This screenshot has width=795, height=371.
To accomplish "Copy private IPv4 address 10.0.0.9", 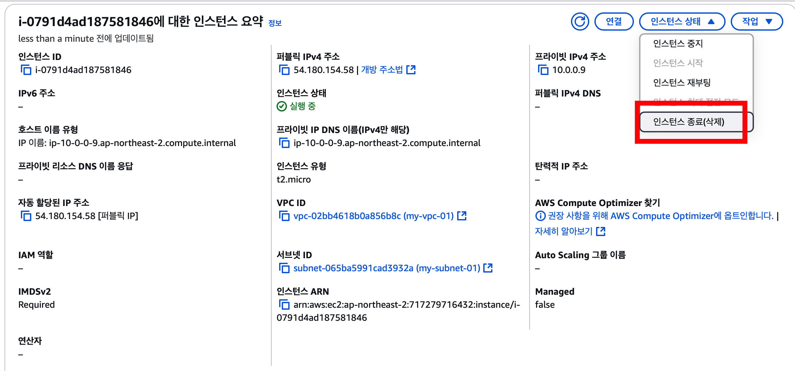I will coord(543,70).
